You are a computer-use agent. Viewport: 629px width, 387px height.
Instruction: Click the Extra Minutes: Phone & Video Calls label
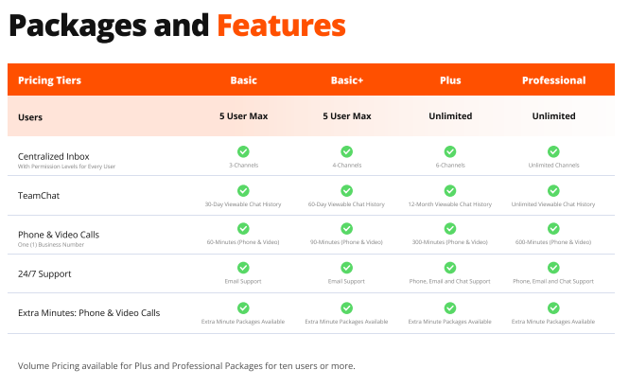tap(89, 313)
